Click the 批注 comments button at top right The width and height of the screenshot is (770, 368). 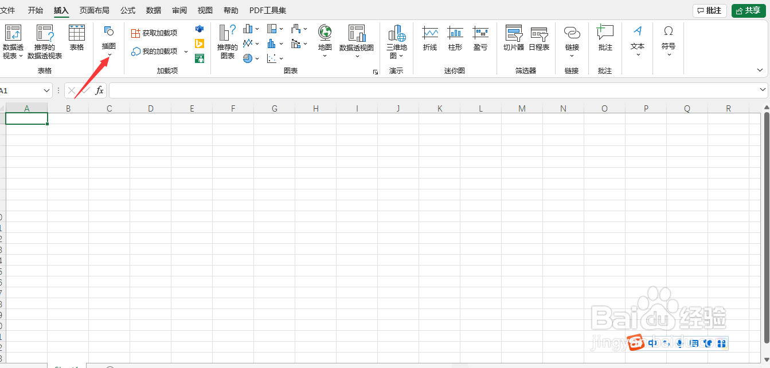[x=710, y=11]
